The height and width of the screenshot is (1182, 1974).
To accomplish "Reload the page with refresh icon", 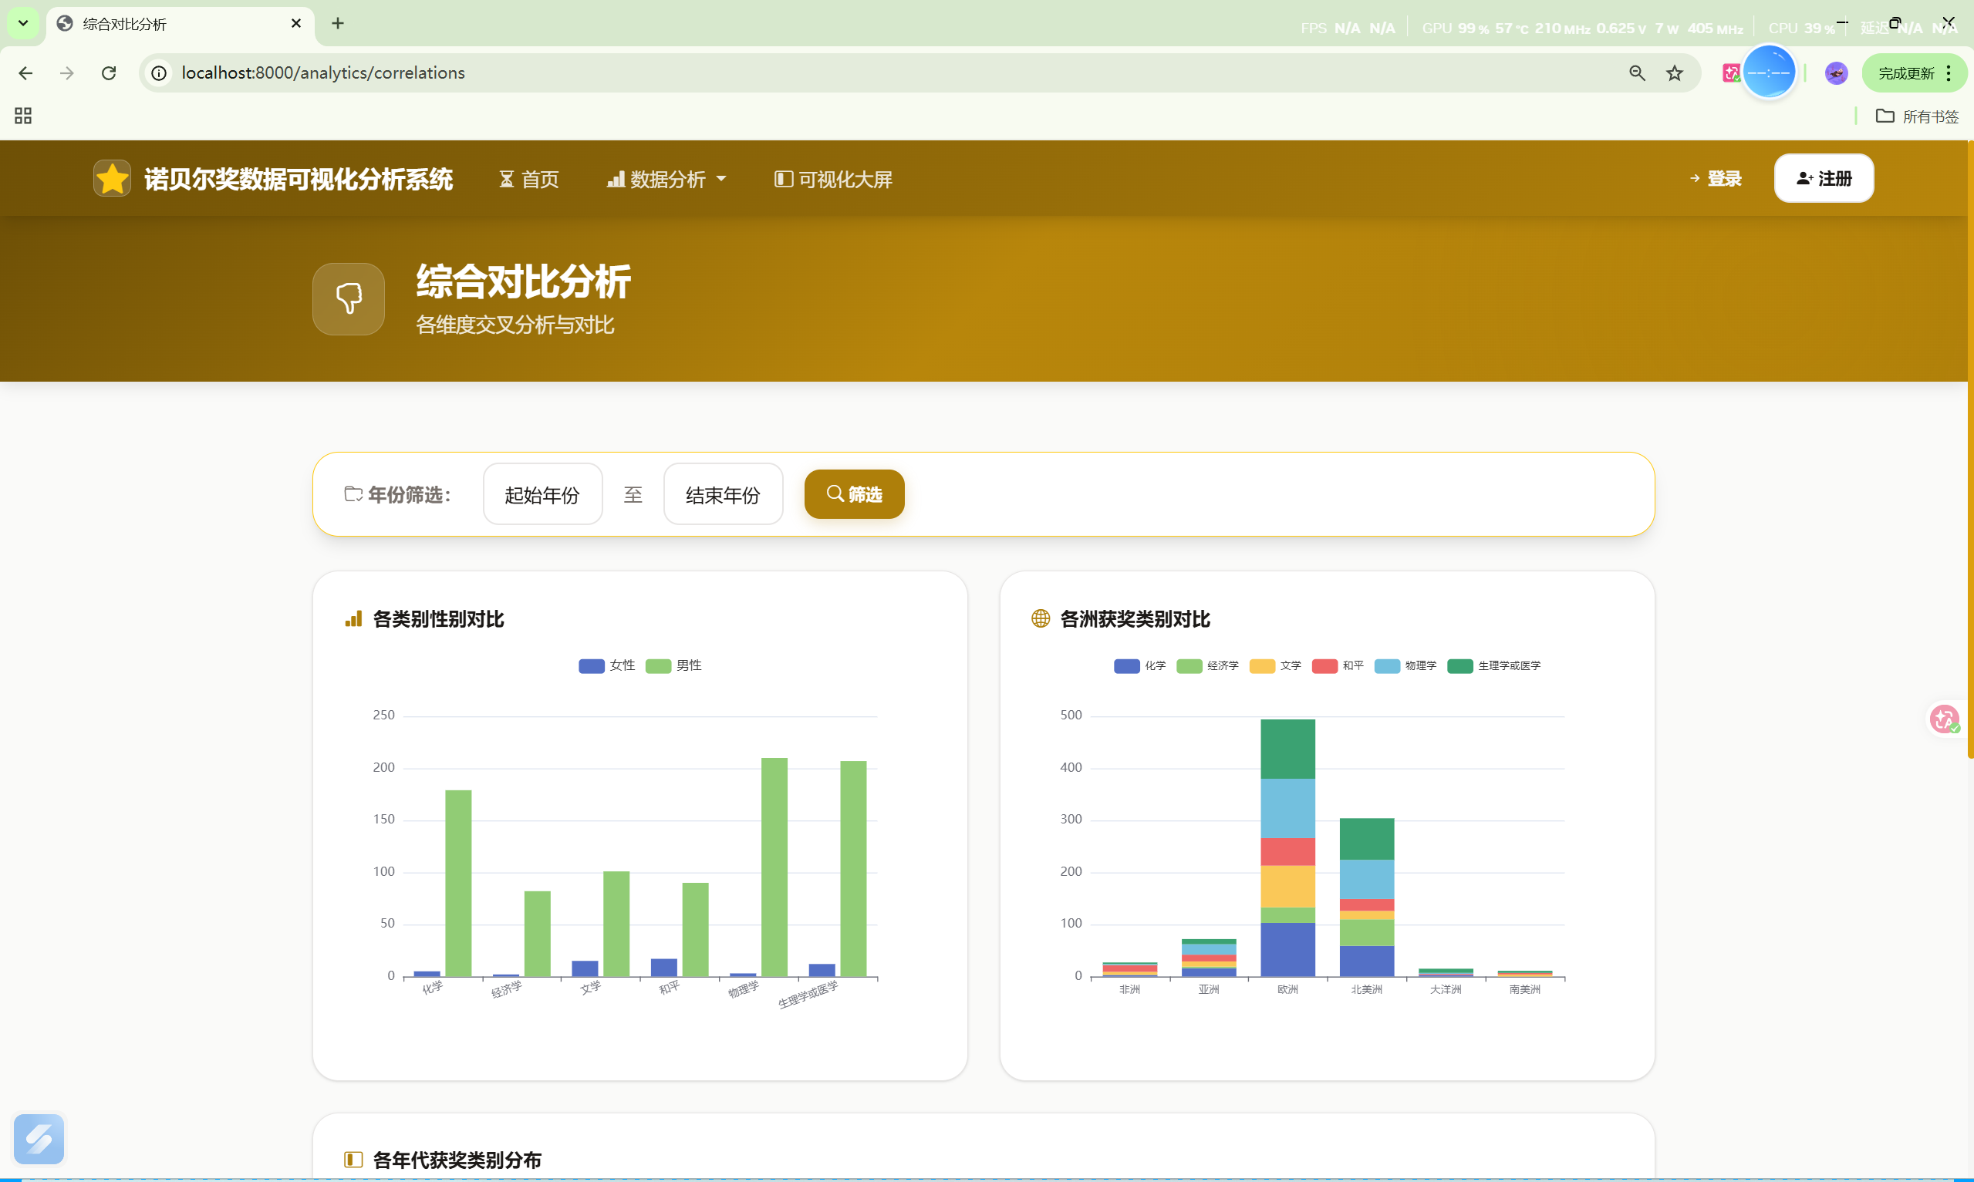I will click(x=109, y=73).
